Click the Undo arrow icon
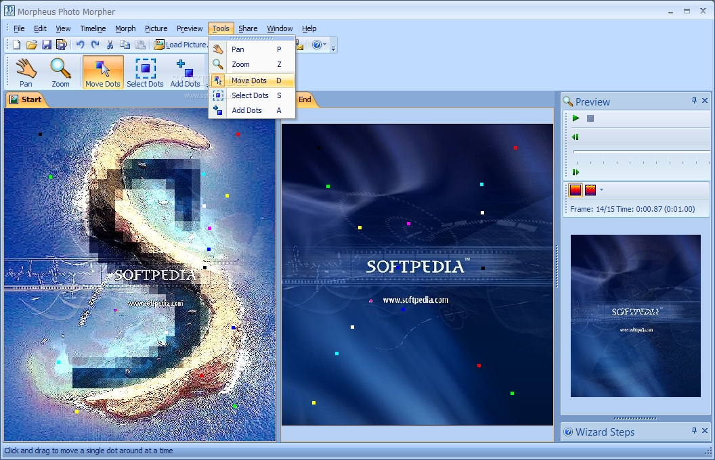715x460 pixels. tap(81, 45)
